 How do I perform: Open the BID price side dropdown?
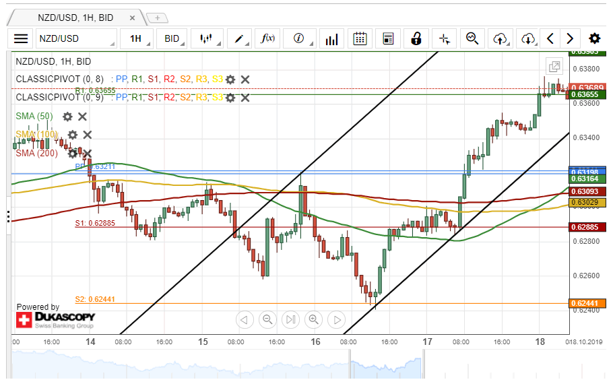[x=173, y=39]
